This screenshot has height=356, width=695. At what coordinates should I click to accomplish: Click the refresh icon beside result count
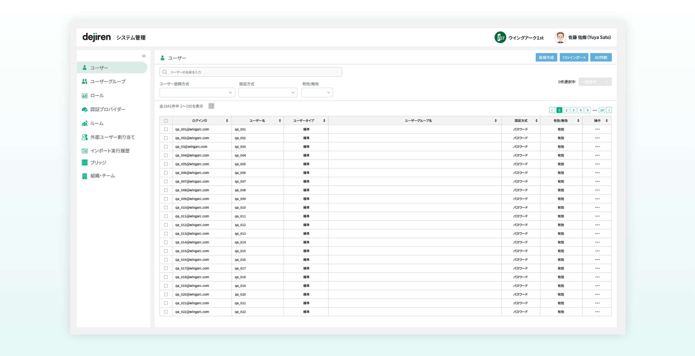211,106
